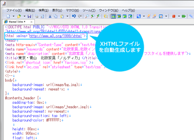Click the Paste clipboard icon
The height and width of the screenshot is (140, 194).
[x=62, y=16]
